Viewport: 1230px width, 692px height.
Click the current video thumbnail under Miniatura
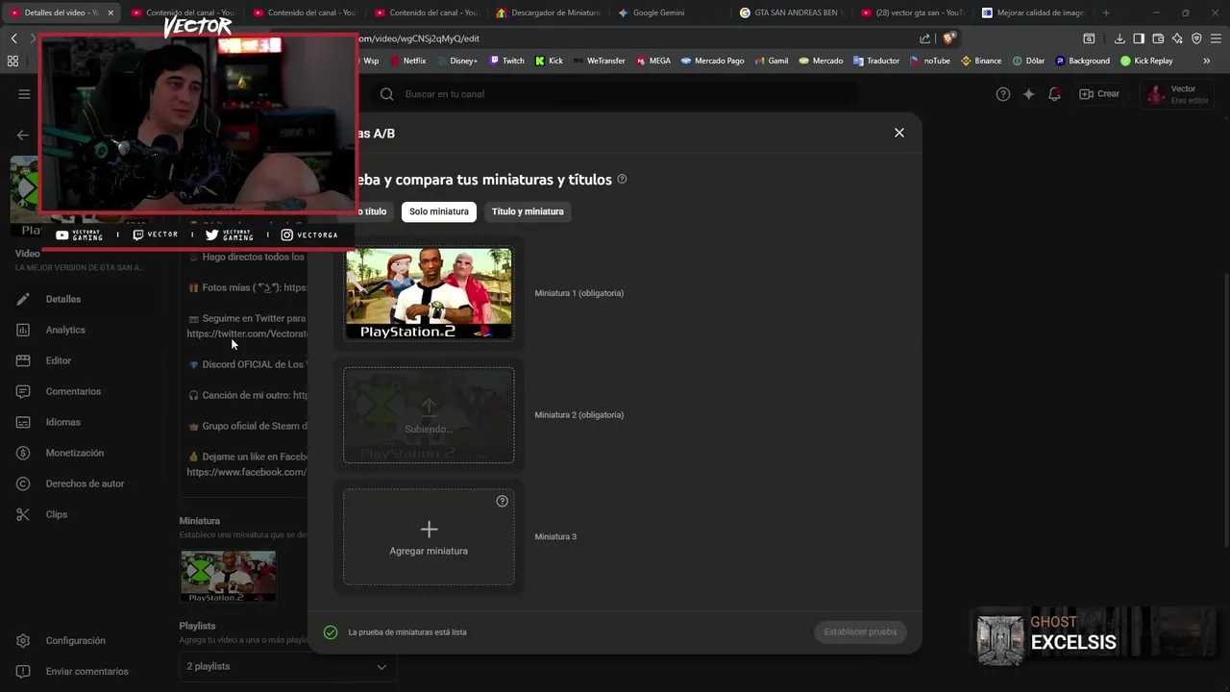click(229, 576)
